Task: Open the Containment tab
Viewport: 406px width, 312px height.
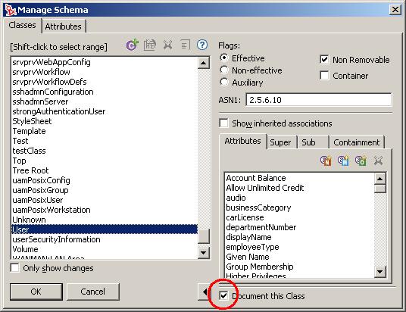Action: [x=357, y=142]
